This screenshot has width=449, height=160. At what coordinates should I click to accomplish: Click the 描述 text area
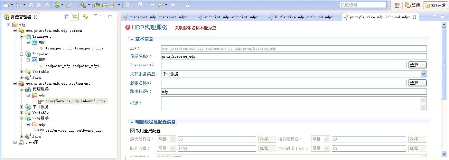point(294,103)
